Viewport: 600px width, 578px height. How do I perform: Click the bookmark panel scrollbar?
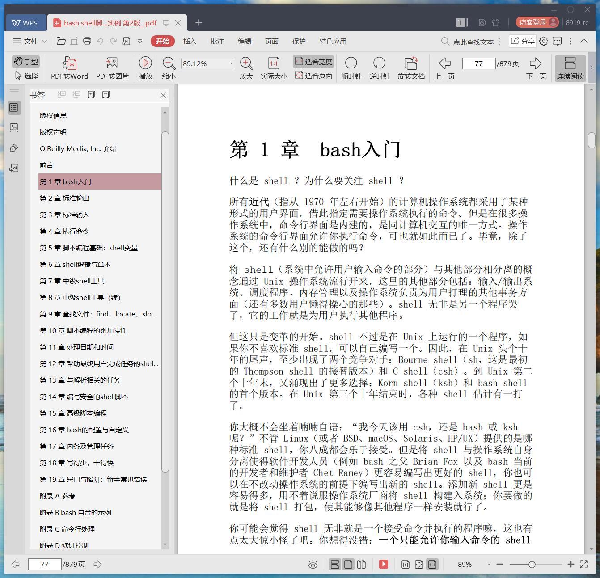click(165, 302)
